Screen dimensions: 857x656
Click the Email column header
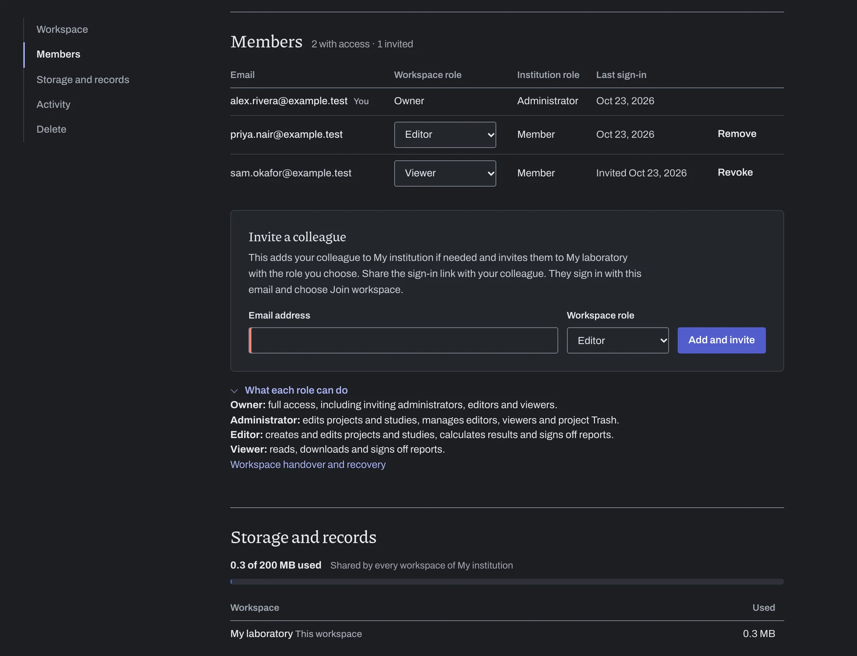pyautogui.click(x=242, y=75)
